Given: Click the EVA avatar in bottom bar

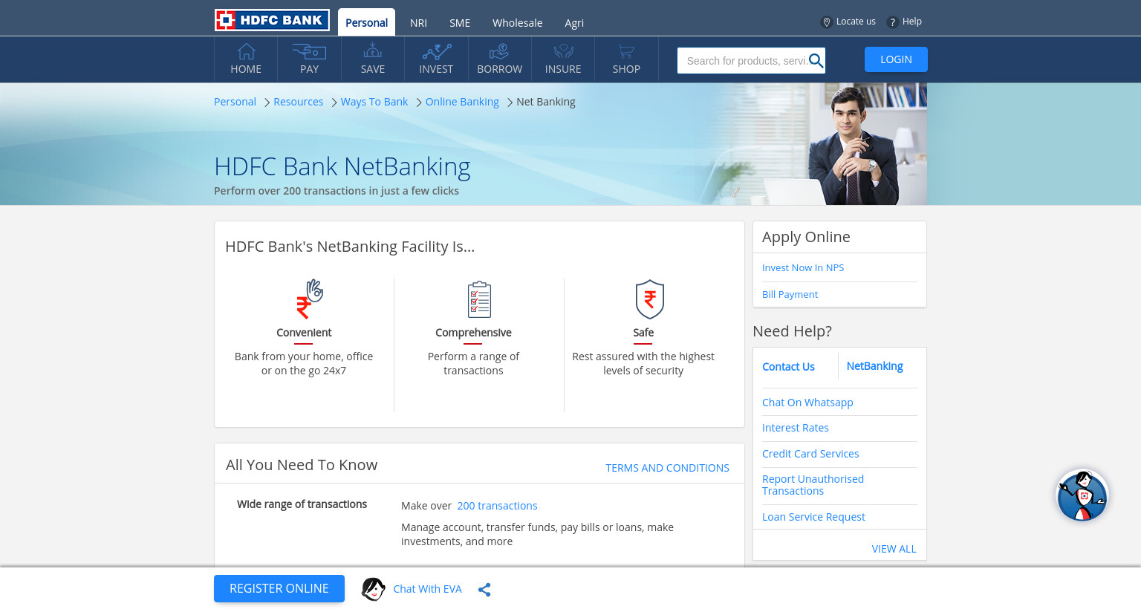Looking at the screenshot, I should [373, 589].
